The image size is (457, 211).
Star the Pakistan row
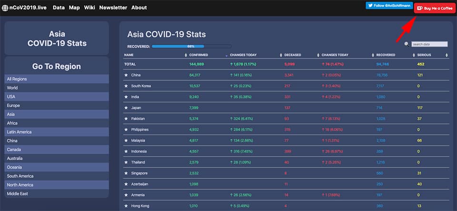(126, 119)
